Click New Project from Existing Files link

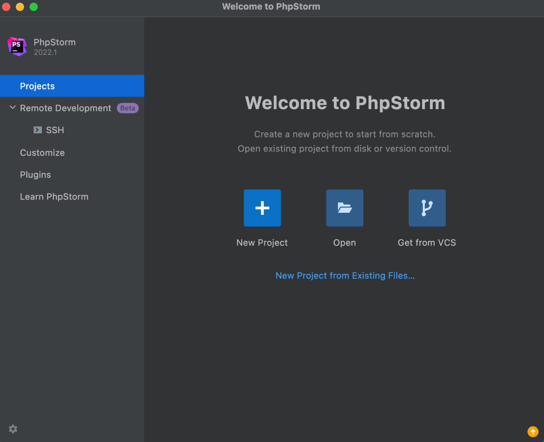click(x=345, y=276)
